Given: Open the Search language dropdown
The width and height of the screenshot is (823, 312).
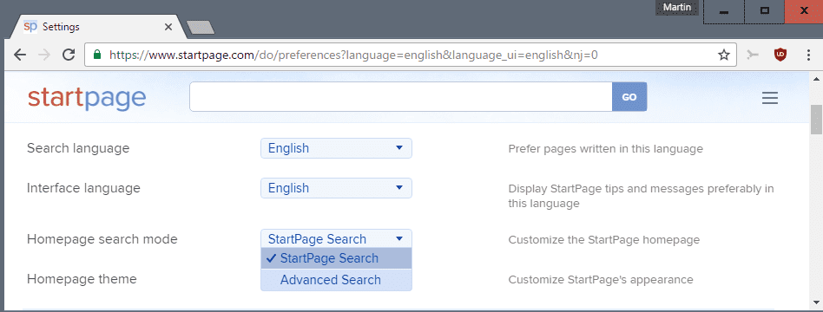Looking at the screenshot, I should tap(337, 148).
